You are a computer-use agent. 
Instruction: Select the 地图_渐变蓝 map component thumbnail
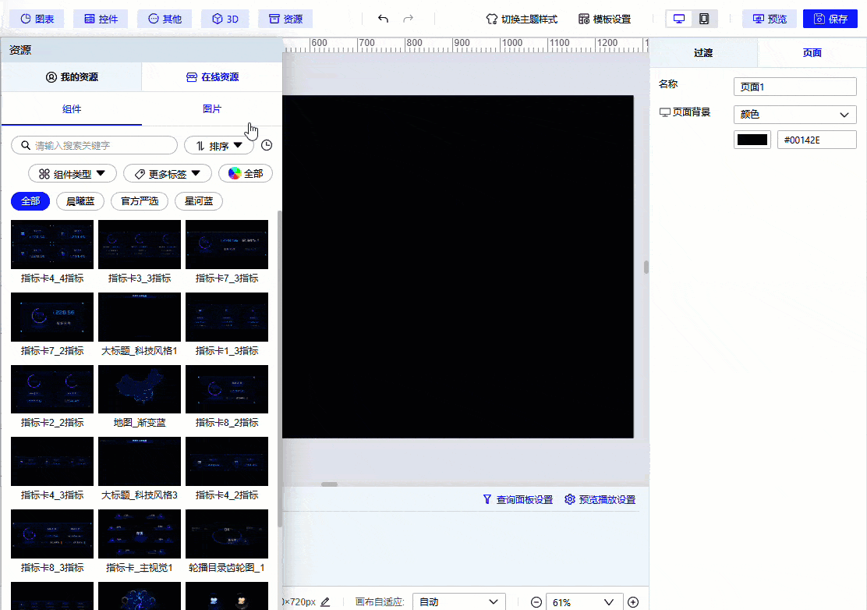[x=139, y=388]
